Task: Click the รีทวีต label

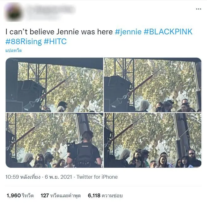Action: coord(28,195)
